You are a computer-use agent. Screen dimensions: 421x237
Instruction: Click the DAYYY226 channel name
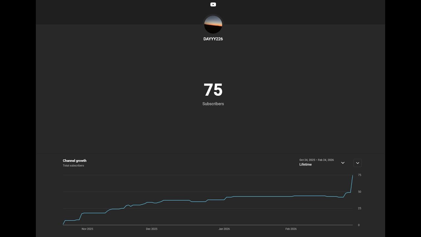[213, 39]
